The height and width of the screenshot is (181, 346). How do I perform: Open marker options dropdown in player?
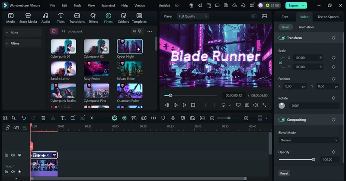coord(230,105)
